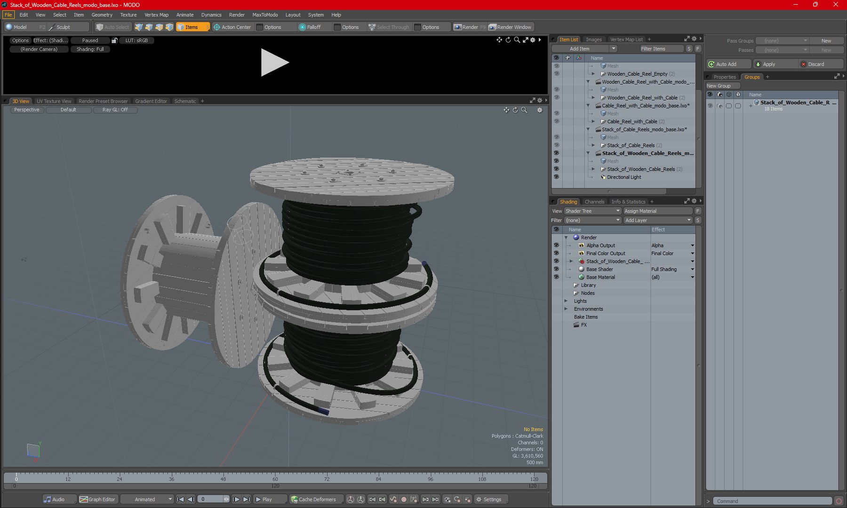847x508 pixels.
Task: Switch to the Channels tab
Action: pos(594,202)
